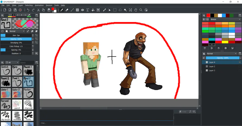
Task: Open the Animation menu
Action: coord(39,5)
